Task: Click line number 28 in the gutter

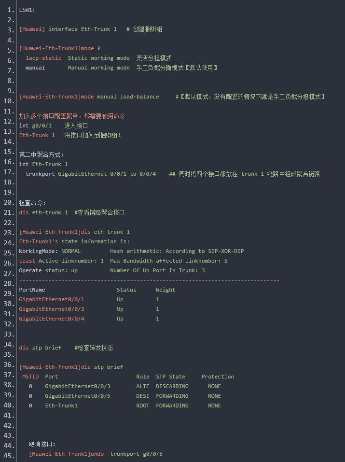Action: pos(8,294)
